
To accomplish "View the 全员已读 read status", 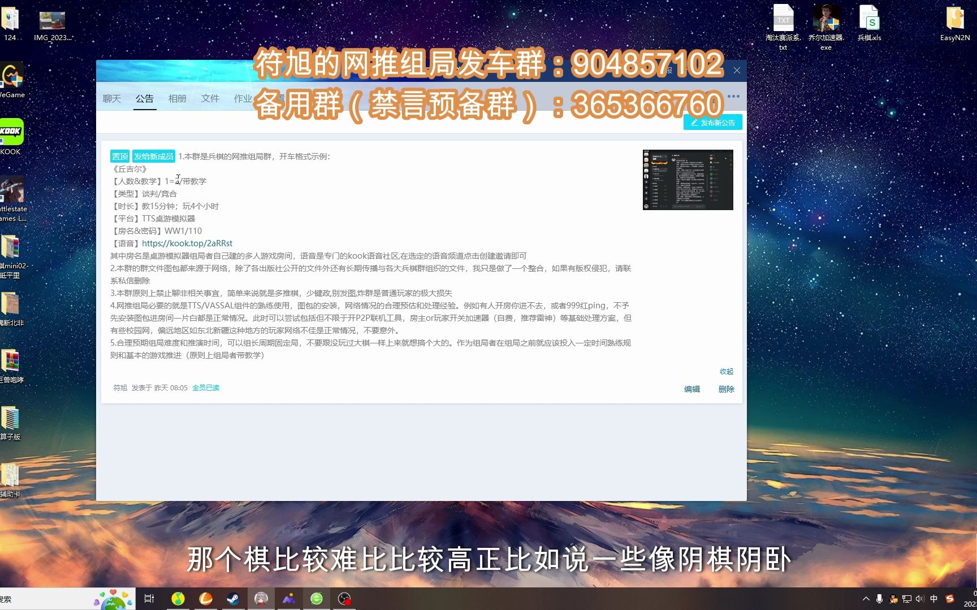I will pos(206,388).
